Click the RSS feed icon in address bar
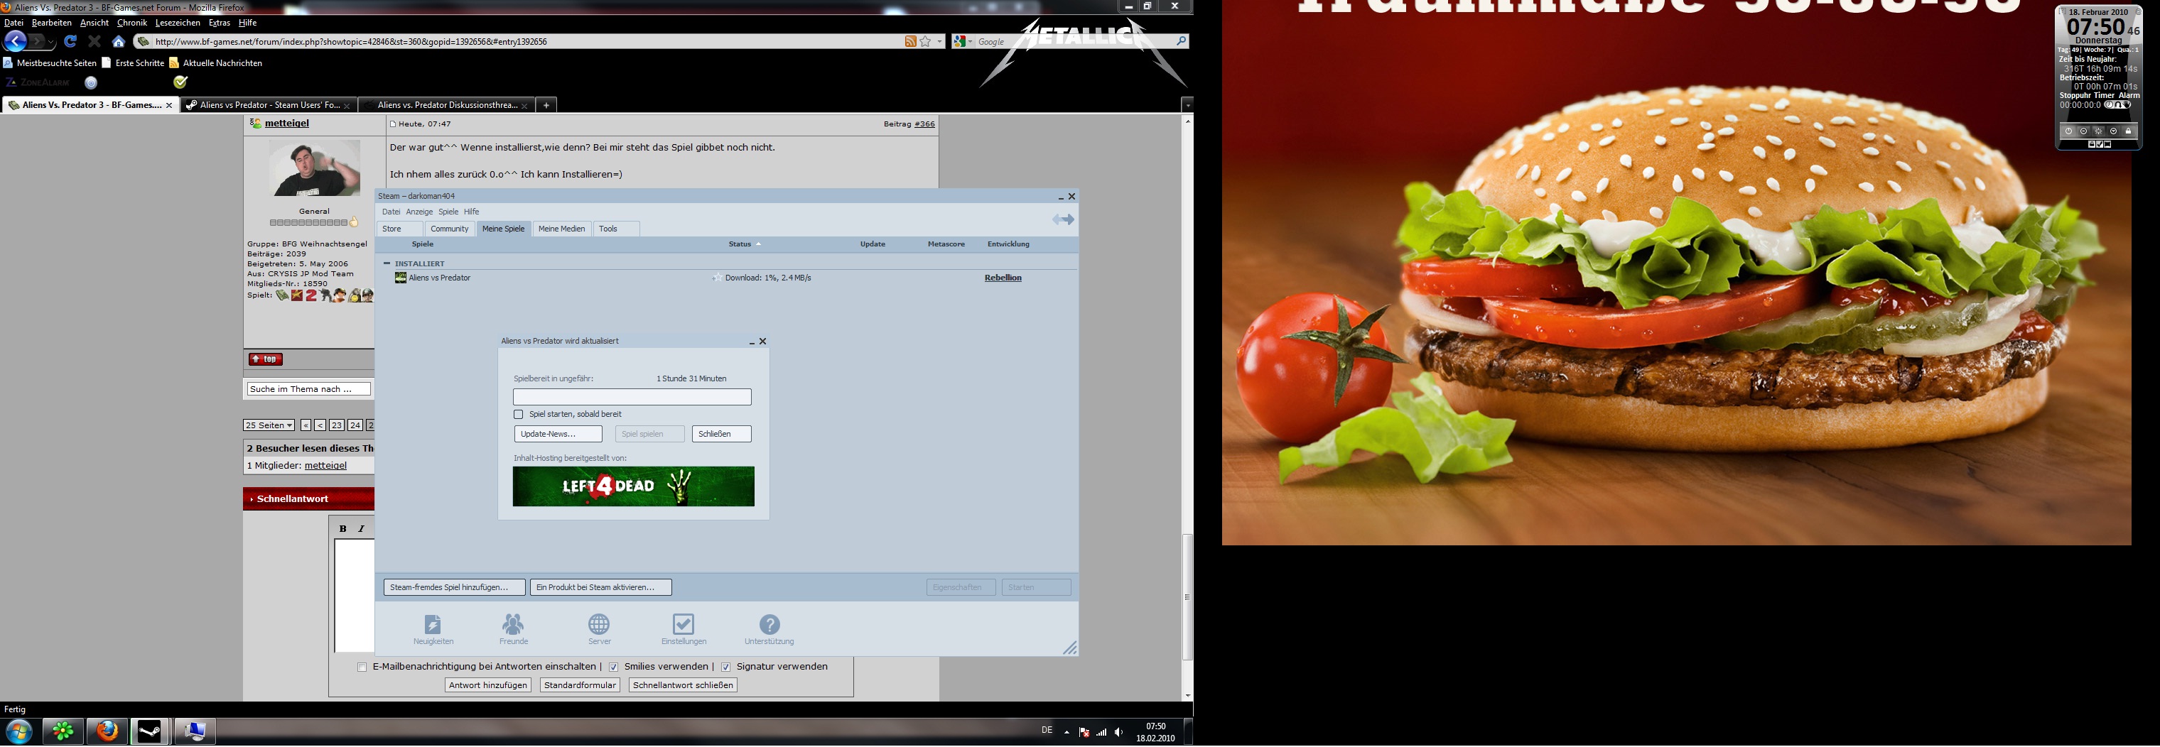The height and width of the screenshot is (747, 2160). [911, 41]
